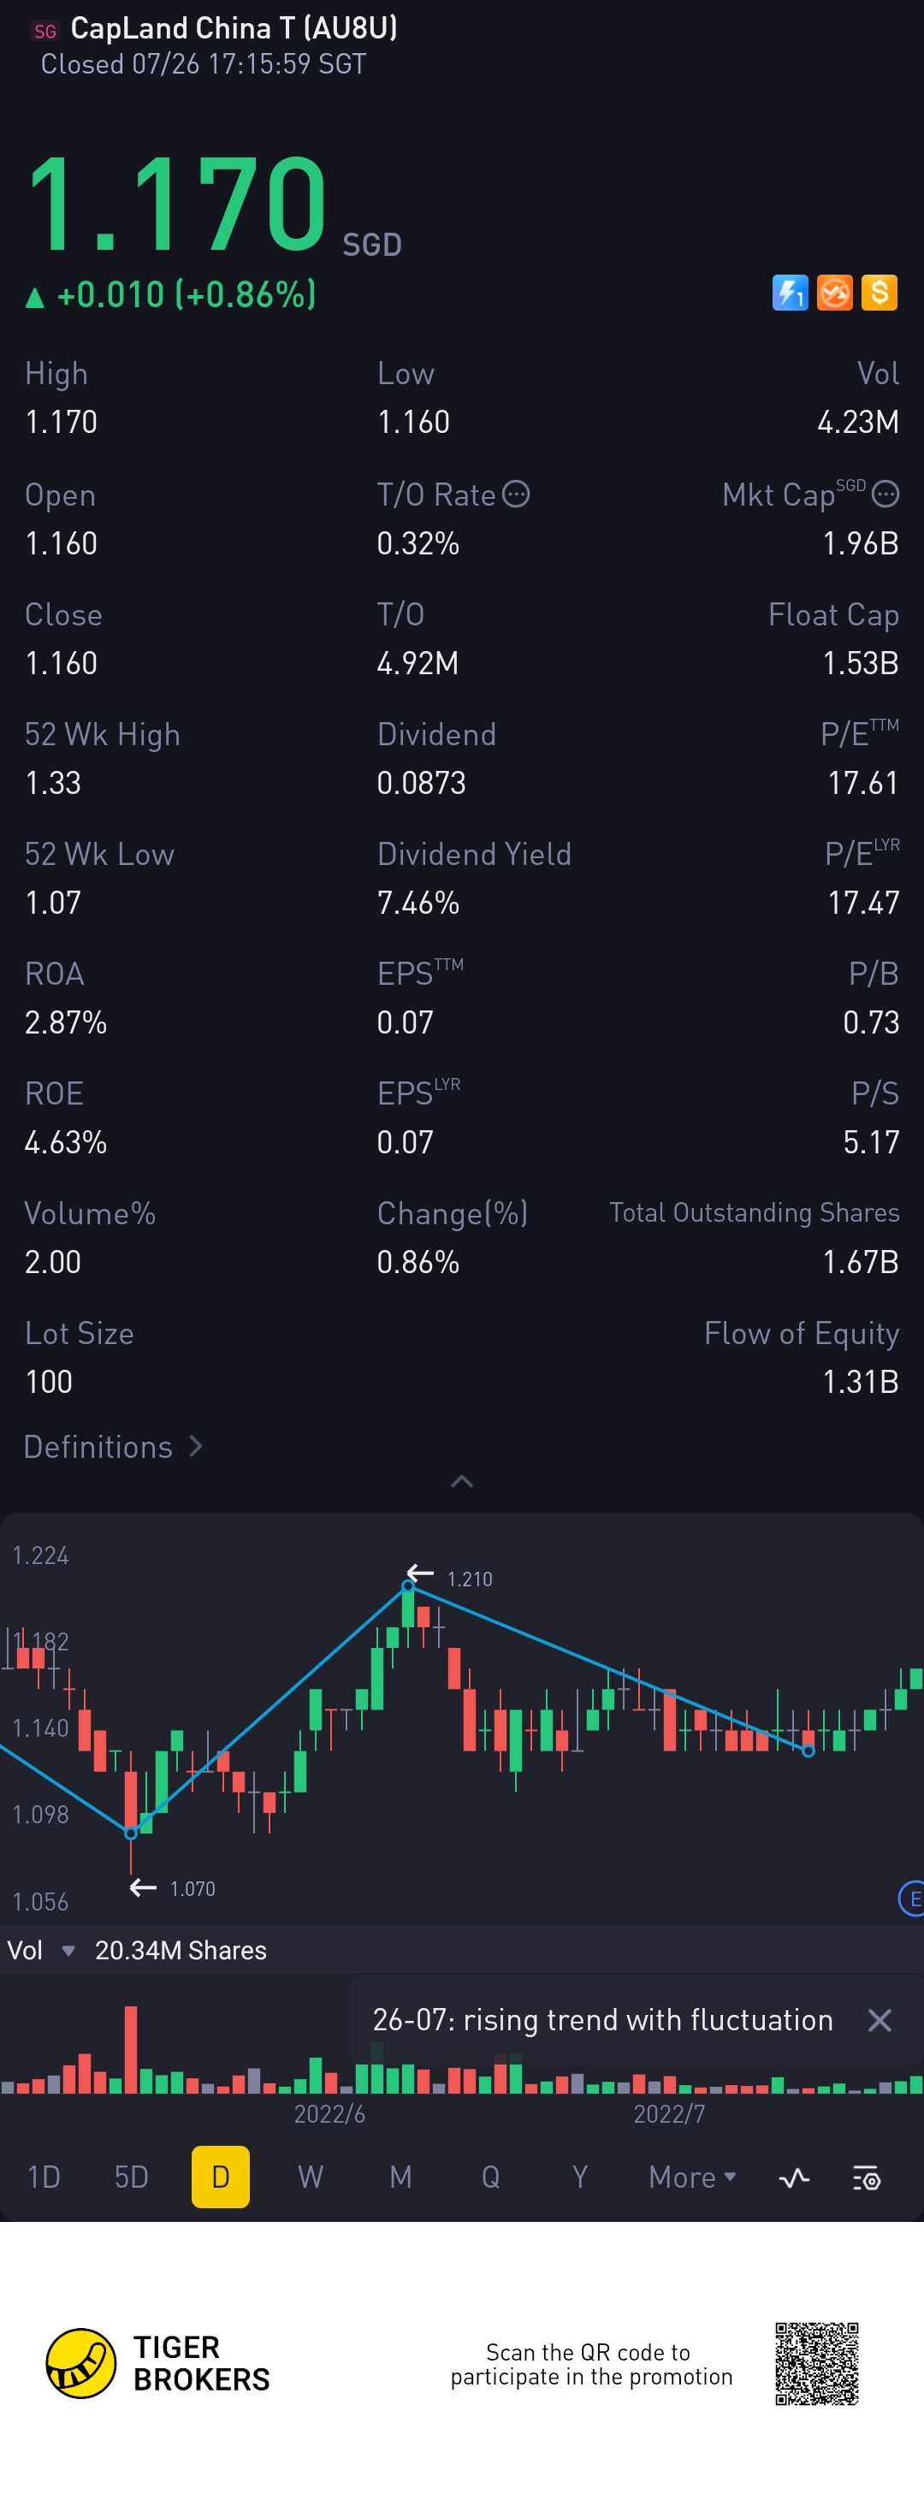
Task: Tap the Tiger Brokers logo
Action: tap(158, 2363)
